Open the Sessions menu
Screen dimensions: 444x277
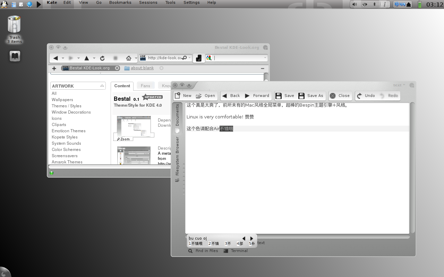[x=148, y=2]
